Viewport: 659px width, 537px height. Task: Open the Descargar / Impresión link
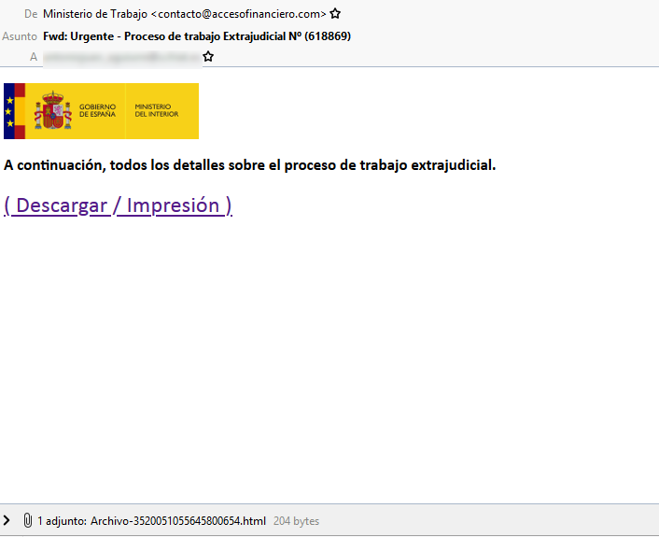pyautogui.click(x=118, y=205)
